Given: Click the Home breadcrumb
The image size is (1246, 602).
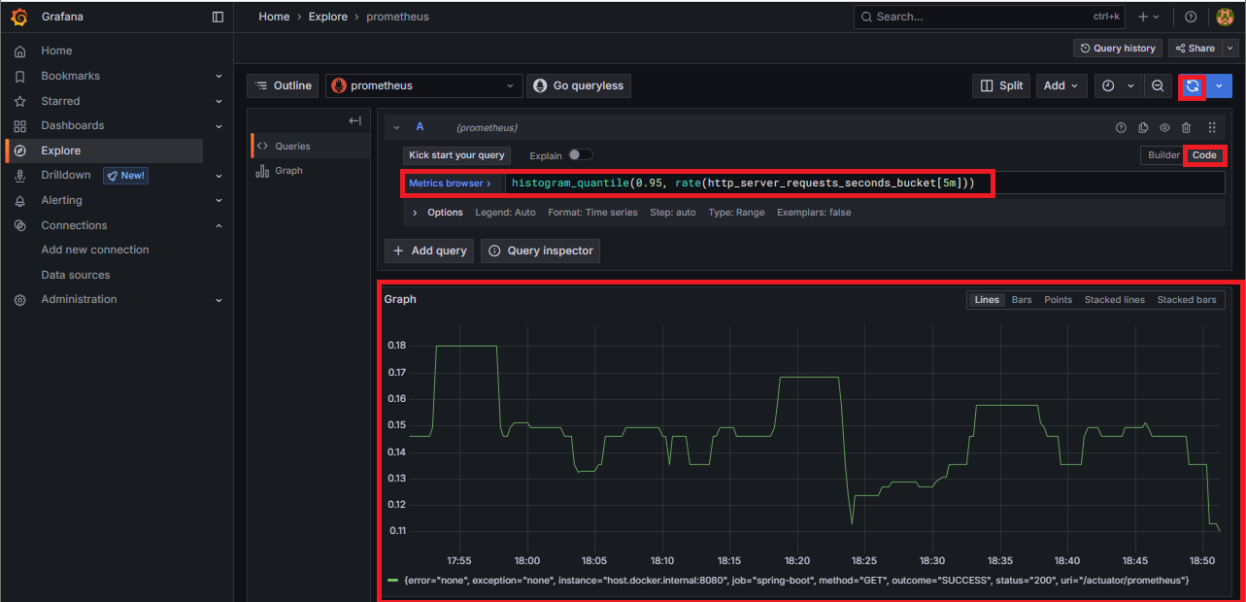Looking at the screenshot, I should [x=274, y=17].
